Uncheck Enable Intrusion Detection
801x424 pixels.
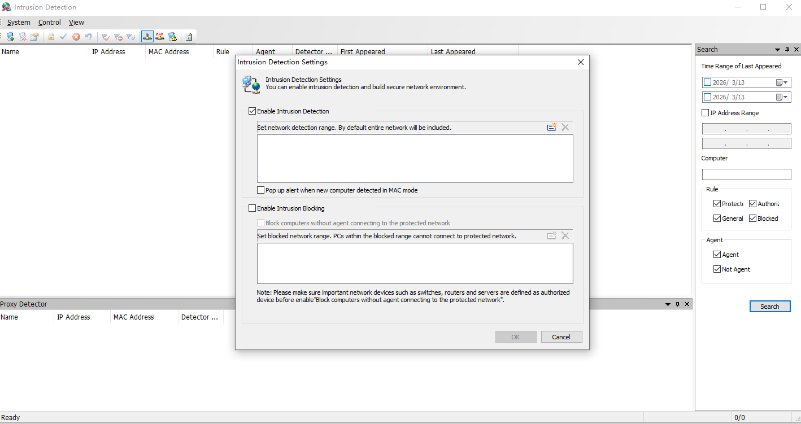pos(253,111)
